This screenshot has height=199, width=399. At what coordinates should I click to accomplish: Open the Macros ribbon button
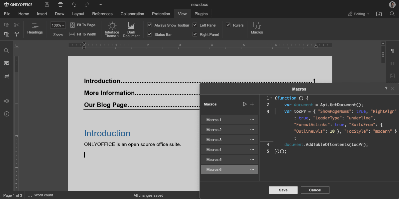tap(257, 28)
